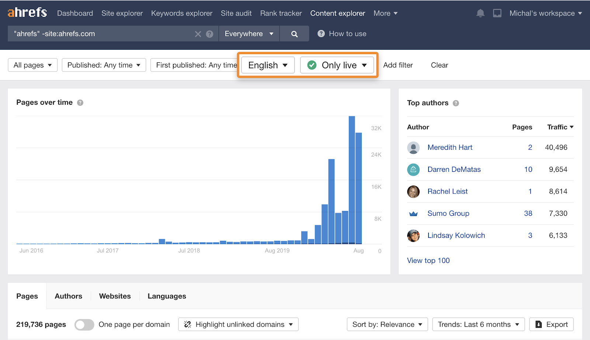Click the notification bell icon
590x340 pixels.
(480, 13)
